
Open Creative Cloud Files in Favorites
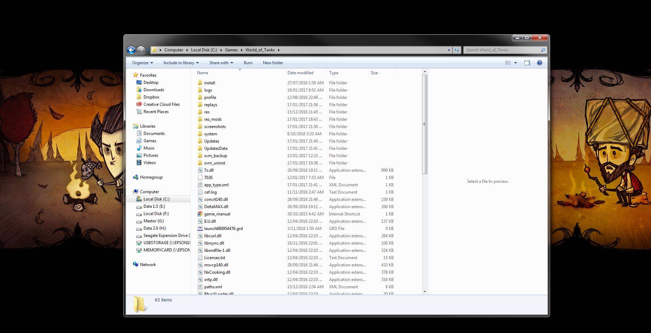point(161,104)
